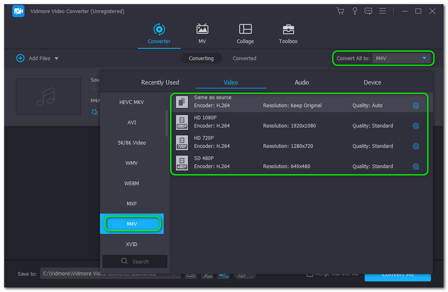
Task: Open settings gear for HD 720P
Action: pyautogui.click(x=416, y=146)
